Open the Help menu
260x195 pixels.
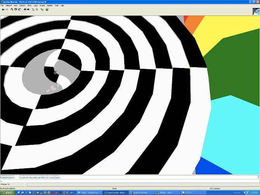pos(62,6)
